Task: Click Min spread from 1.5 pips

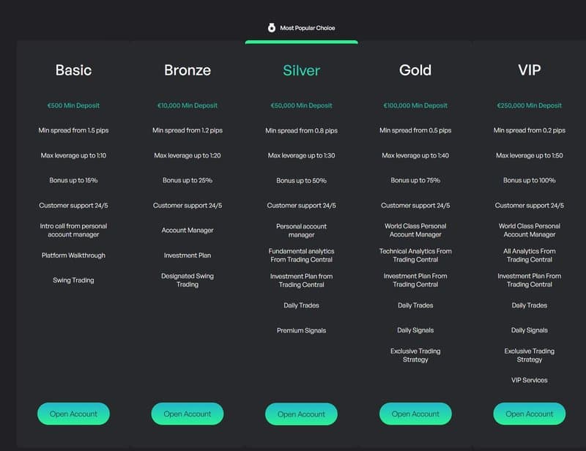Action: pos(74,130)
